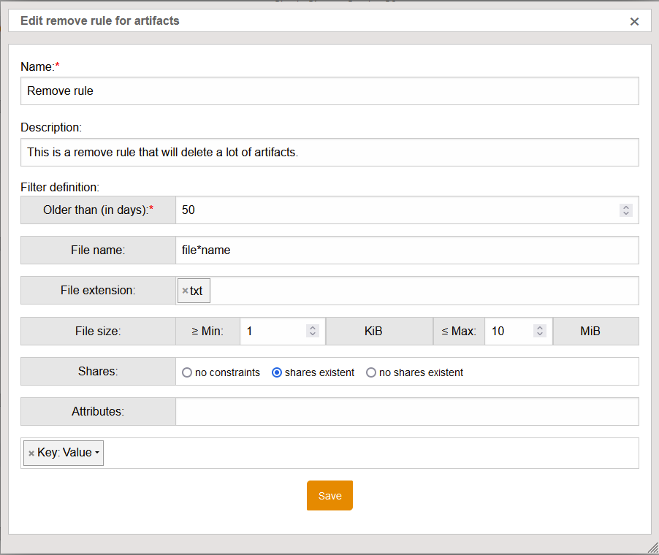
Task: Open the Key: Value dropdown arrow
Action: [x=97, y=453]
